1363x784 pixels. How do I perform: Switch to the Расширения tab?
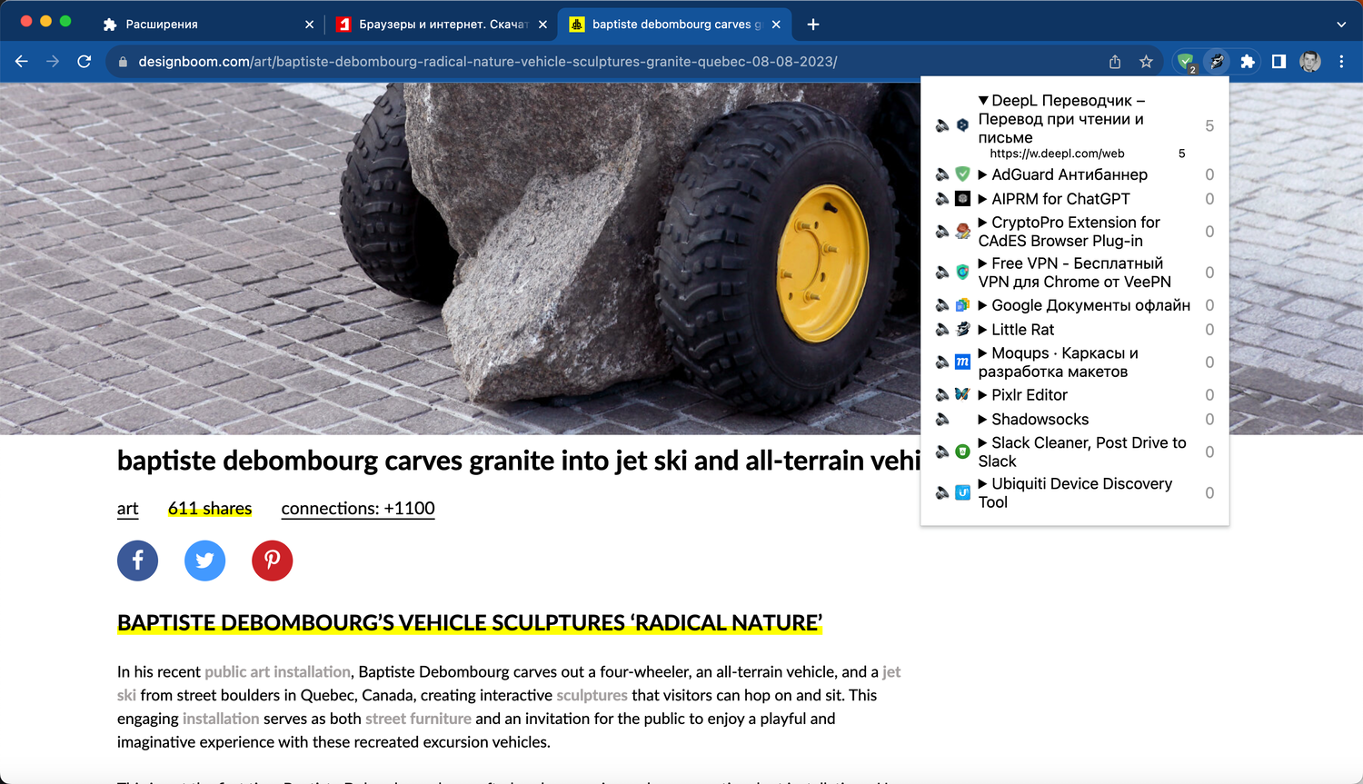pos(208,25)
